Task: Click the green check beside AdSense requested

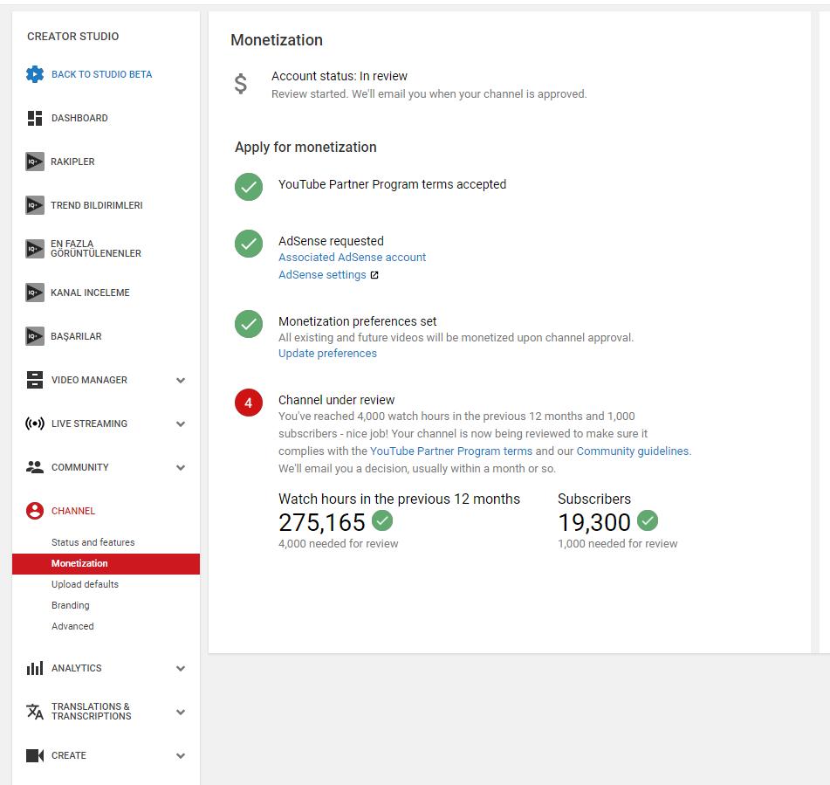Action: pyautogui.click(x=249, y=244)
